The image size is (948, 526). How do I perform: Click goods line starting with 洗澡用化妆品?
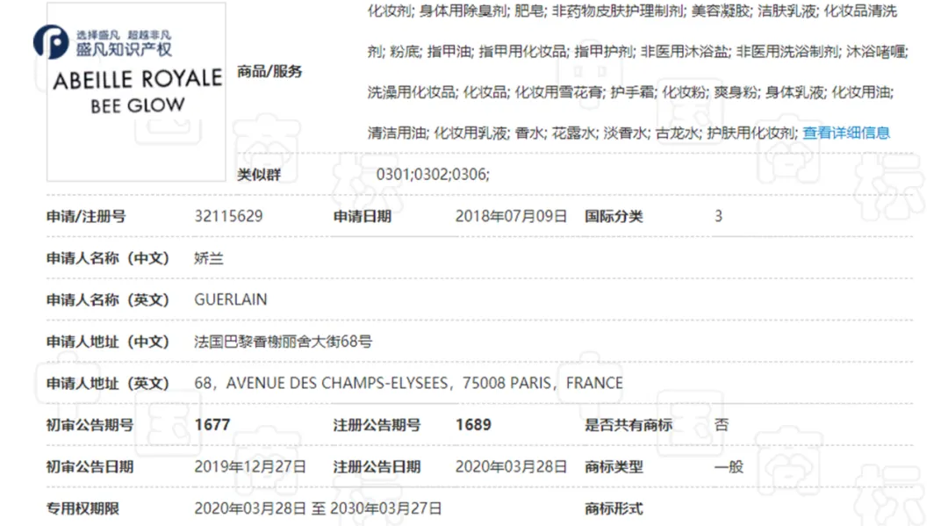click(x=630, y=92)
